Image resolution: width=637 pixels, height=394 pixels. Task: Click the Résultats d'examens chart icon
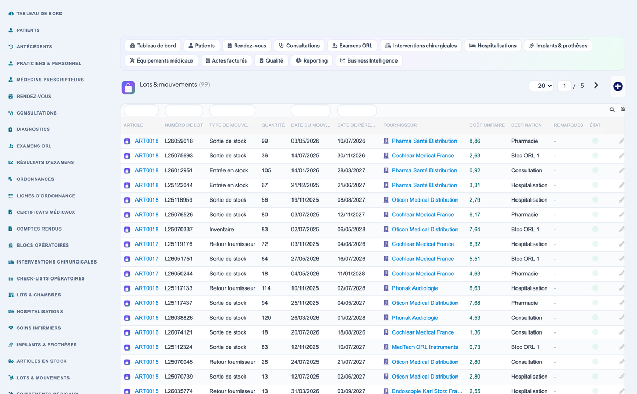11,162
